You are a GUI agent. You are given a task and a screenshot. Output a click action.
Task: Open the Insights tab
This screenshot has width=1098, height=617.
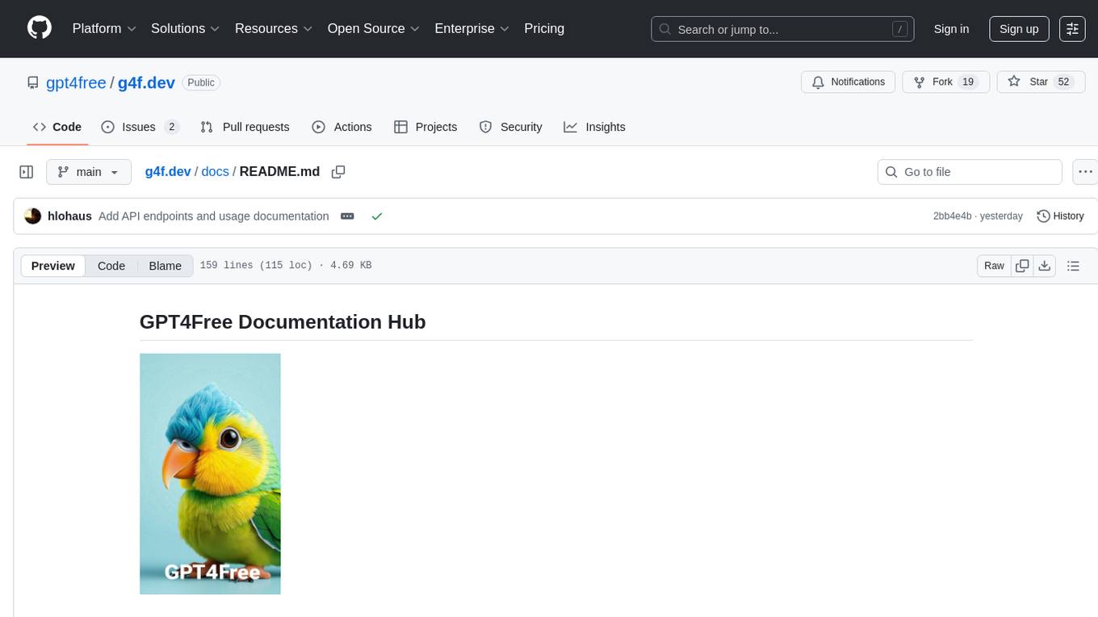tap(594, 127)
